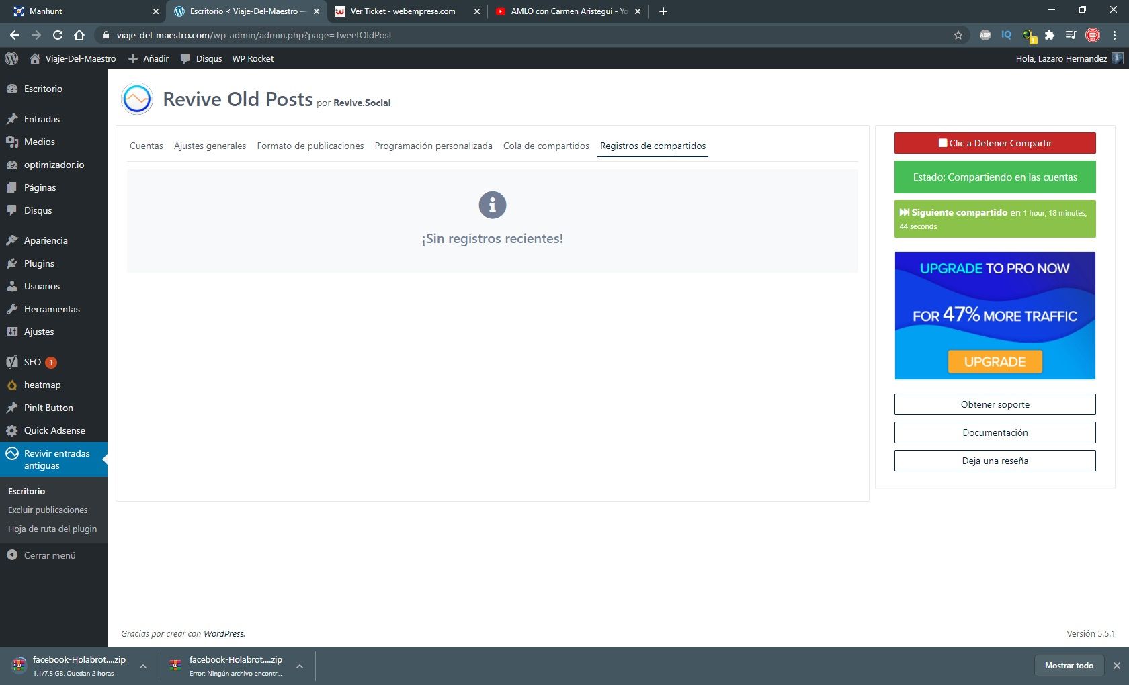The image size is (1129, 685).
Task: Click the WordPress link in footer
Action: tap(224, 633)
